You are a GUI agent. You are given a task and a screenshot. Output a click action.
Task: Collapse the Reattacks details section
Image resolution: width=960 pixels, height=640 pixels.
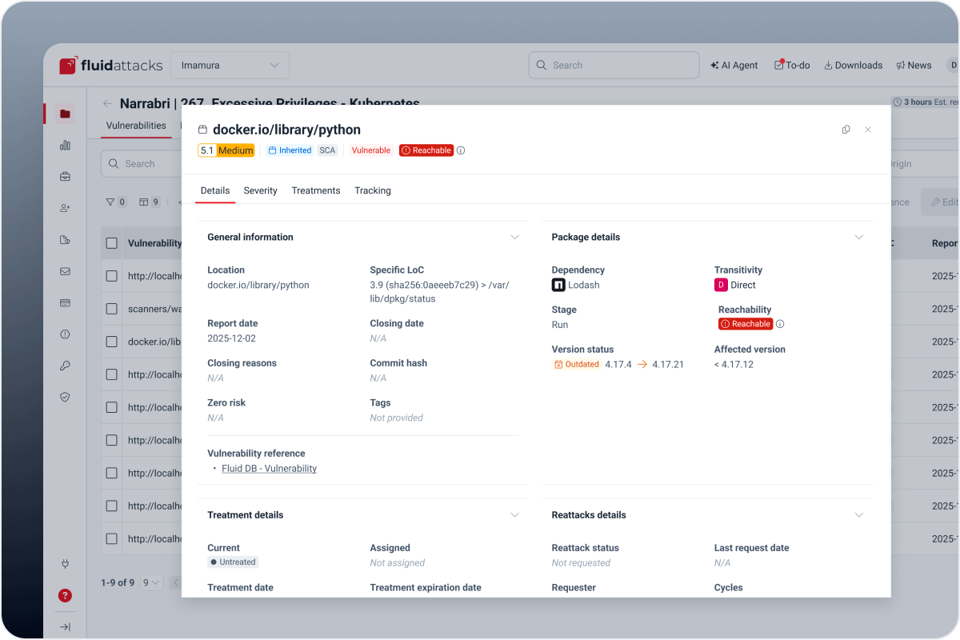coord(859,515)
